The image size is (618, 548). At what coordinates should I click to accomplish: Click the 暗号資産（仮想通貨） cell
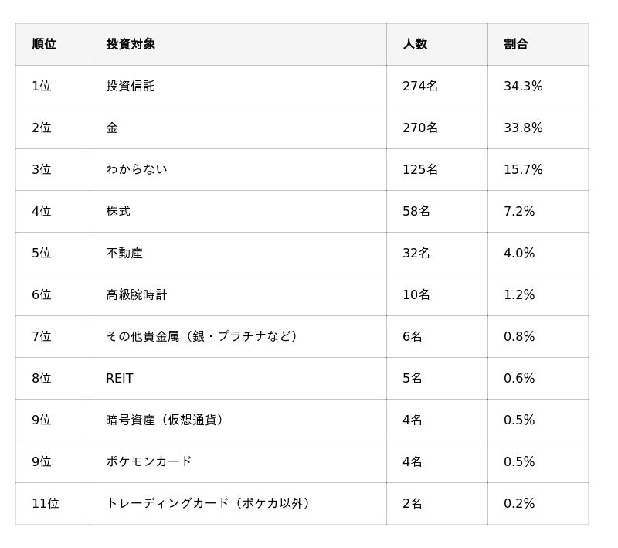point(167,420)
